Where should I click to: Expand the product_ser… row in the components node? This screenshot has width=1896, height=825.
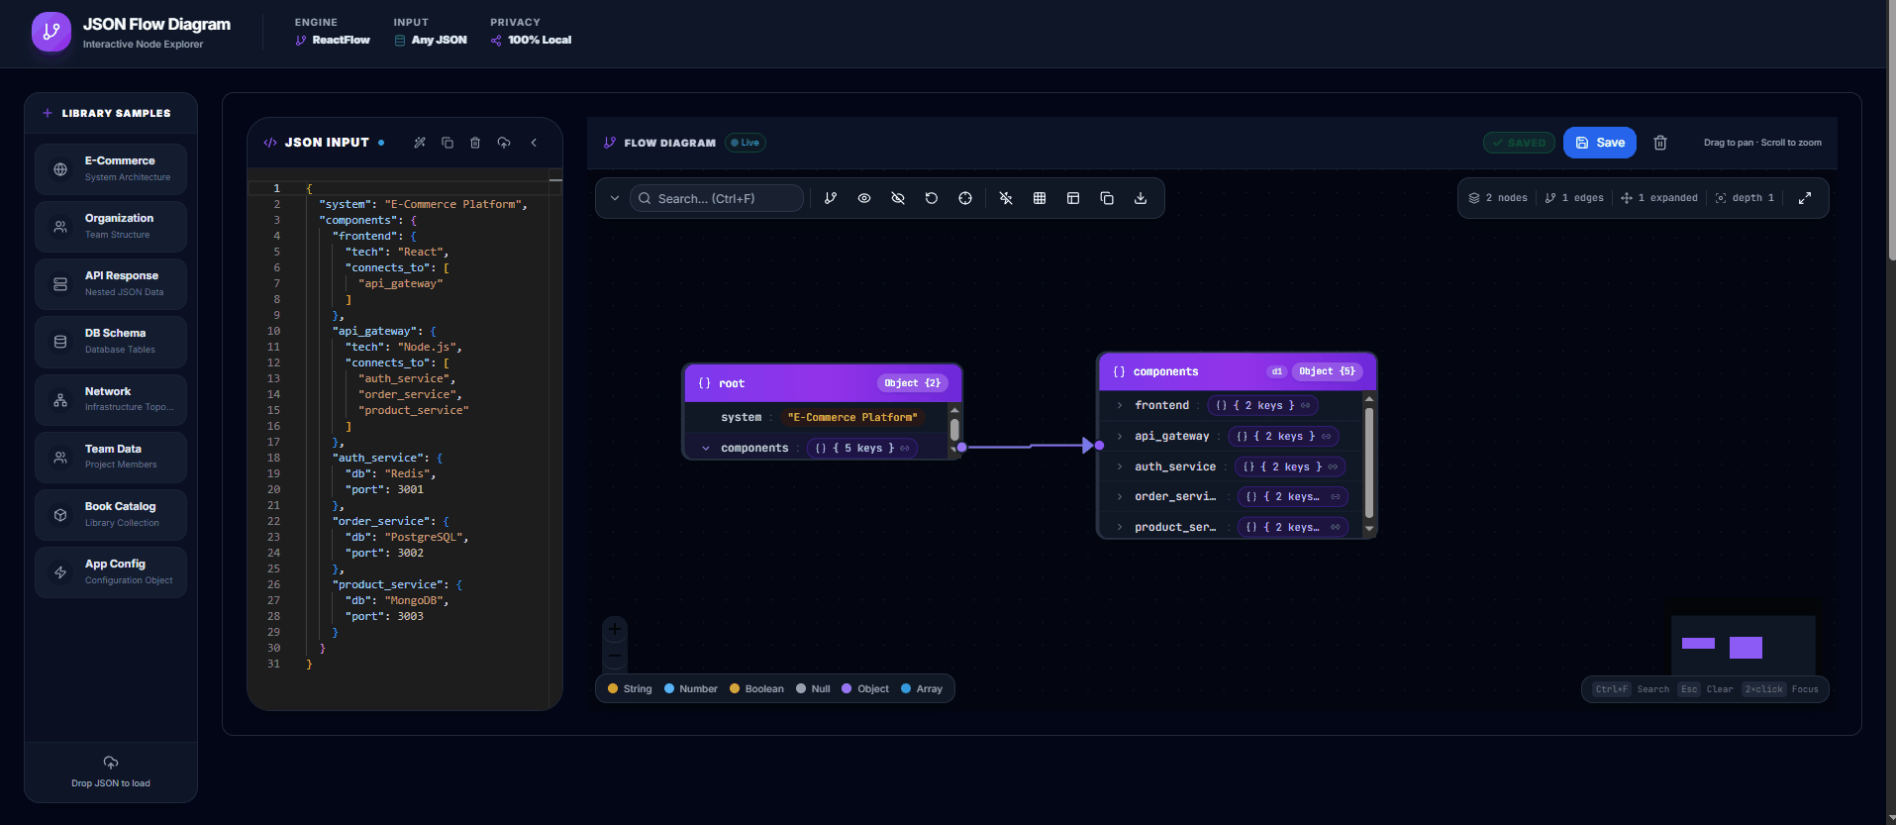[1120, 527]
